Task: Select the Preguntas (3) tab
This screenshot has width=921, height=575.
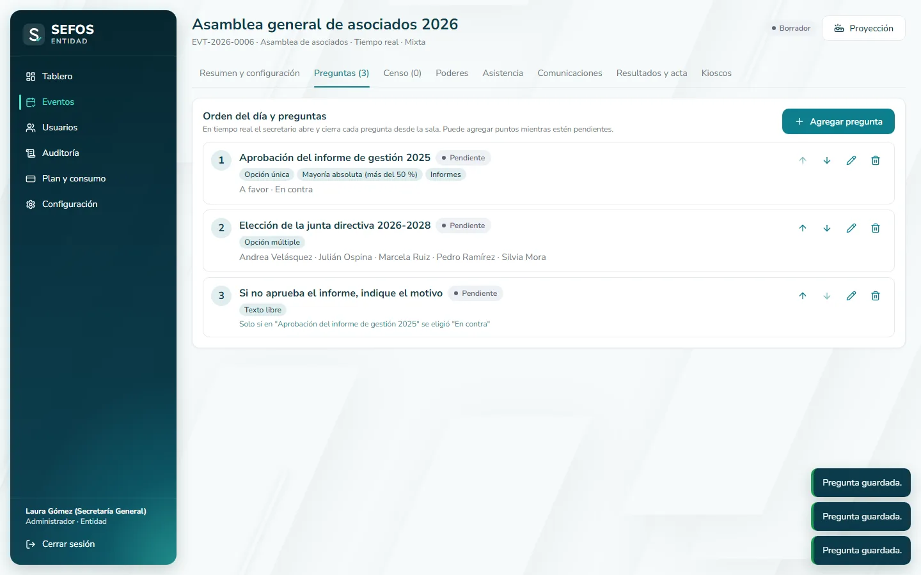Action: pyautogui.click(x=342, y=73)
